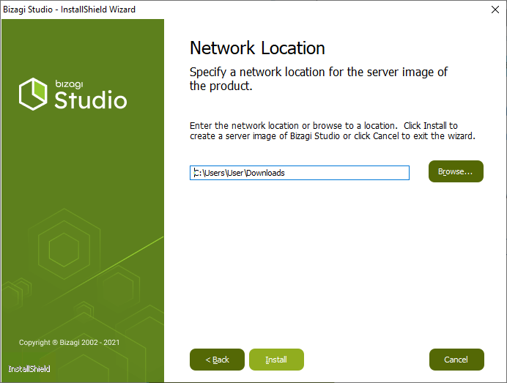Click the Install button
The image size is (507, 383).
pos(276,360)
